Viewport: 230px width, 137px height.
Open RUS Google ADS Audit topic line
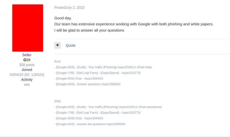pos(103,67)
